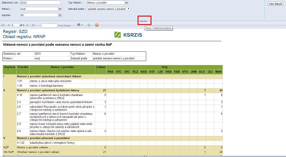Image resolution: width=286 pixels, height=157 pixels.
Task: Click the KAR region column header
Action: pyautogui.click(x=143, y=72)
